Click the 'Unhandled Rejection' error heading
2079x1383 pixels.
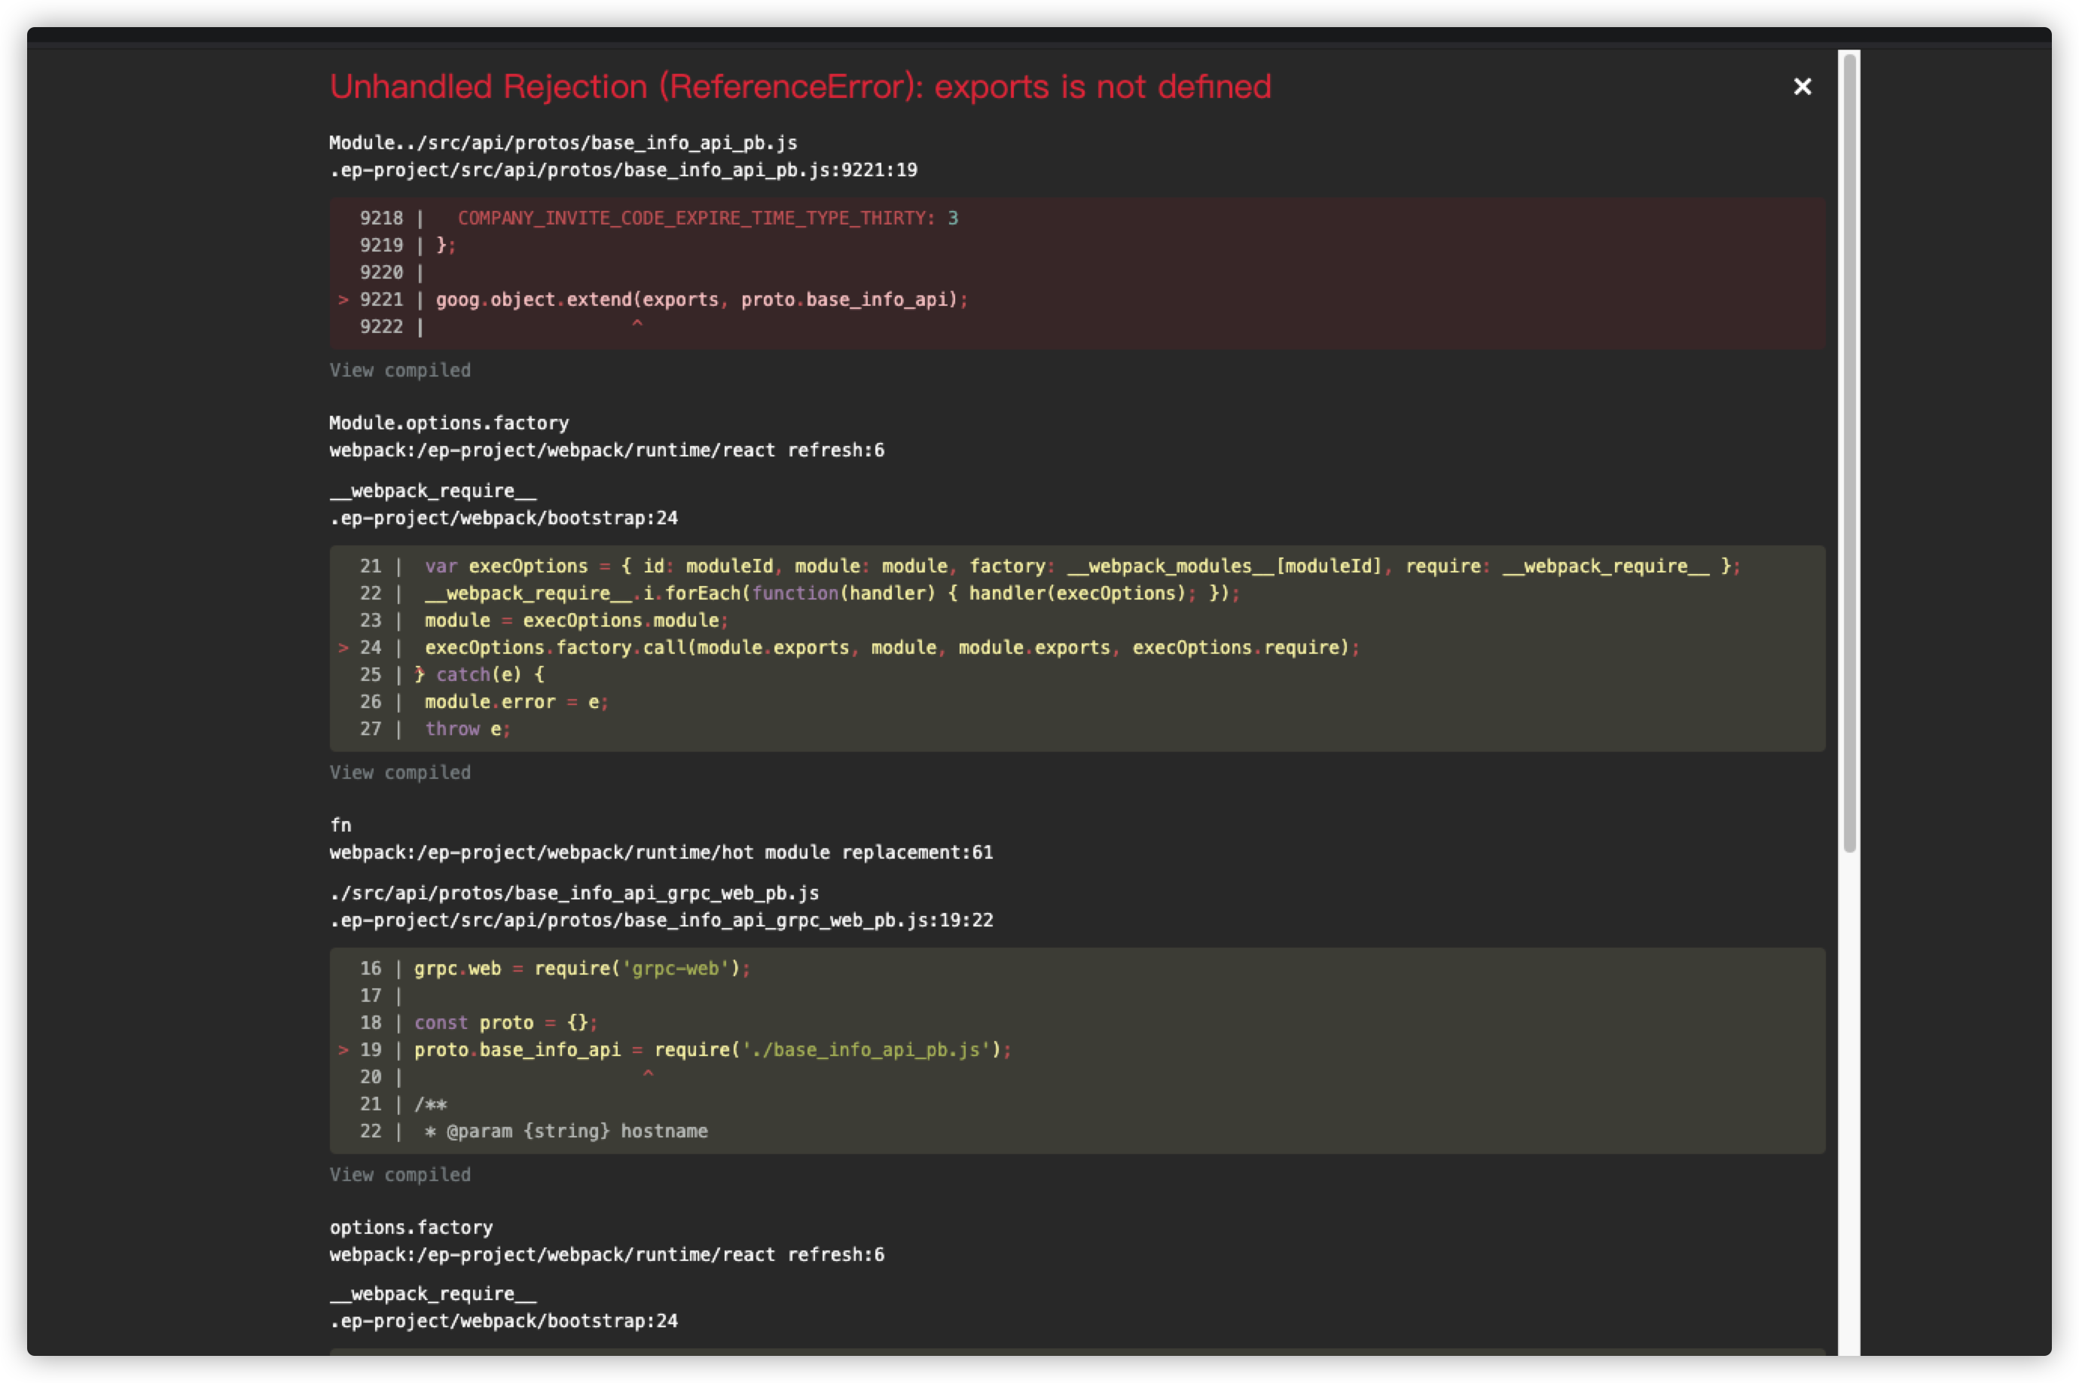tap(799, 87)
